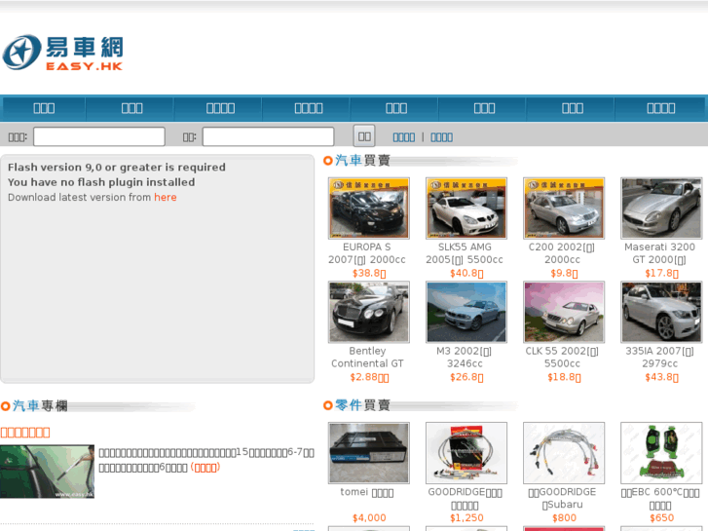Click the $17.8 price text
The width and height of the screenshot is (708, 531).
[x=661, y=273]
